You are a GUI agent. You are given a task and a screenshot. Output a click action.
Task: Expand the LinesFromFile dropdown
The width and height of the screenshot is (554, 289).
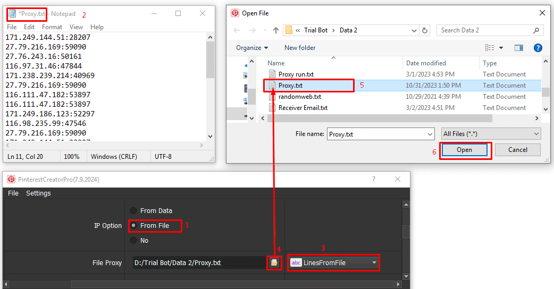point(374,262)
